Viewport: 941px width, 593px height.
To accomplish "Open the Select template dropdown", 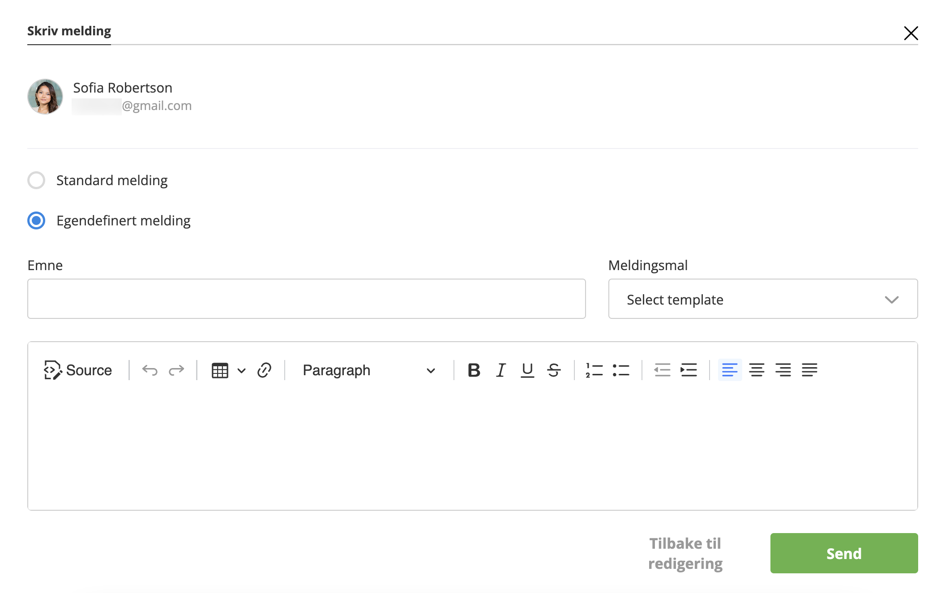I will [x=763, y=299].
